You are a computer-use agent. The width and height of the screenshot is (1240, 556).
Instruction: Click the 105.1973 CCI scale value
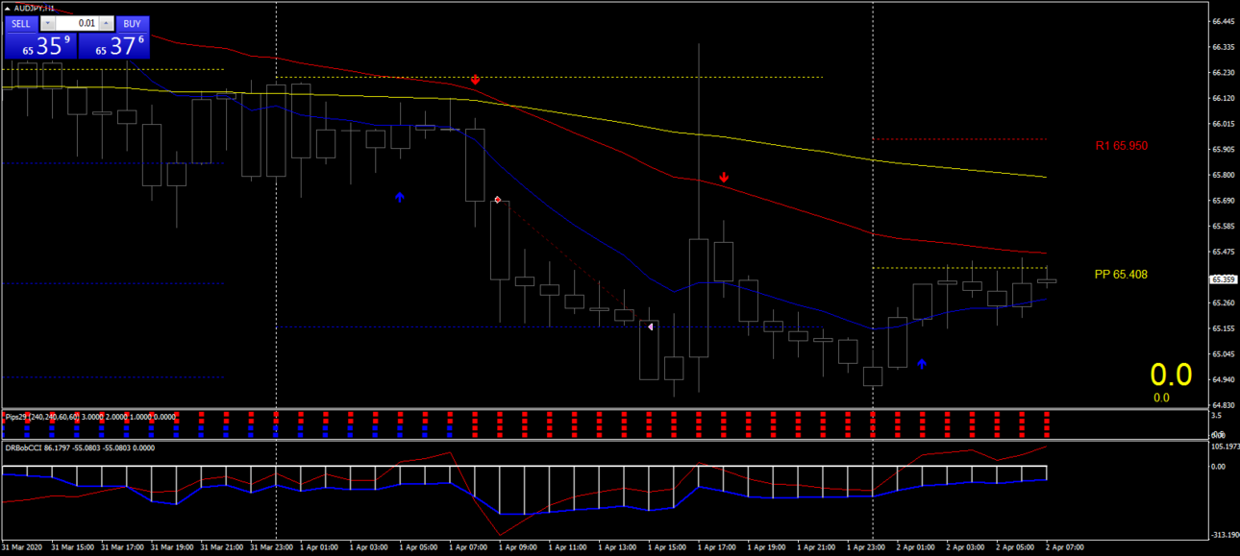1225,447
